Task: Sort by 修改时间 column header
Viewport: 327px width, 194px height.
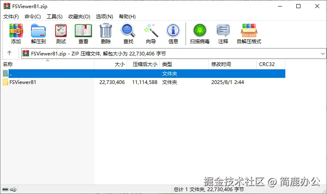Action: click(x=233, y=64)
